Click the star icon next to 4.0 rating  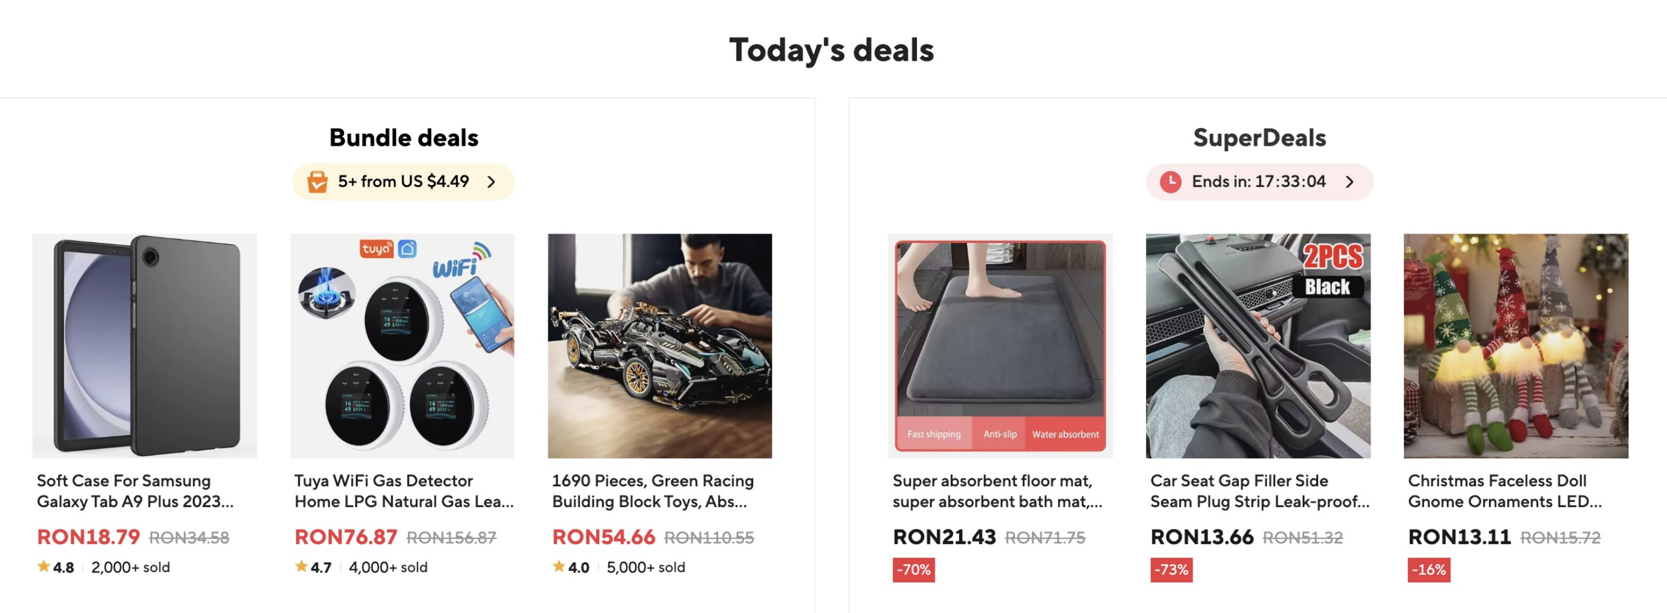click(558, 566)
